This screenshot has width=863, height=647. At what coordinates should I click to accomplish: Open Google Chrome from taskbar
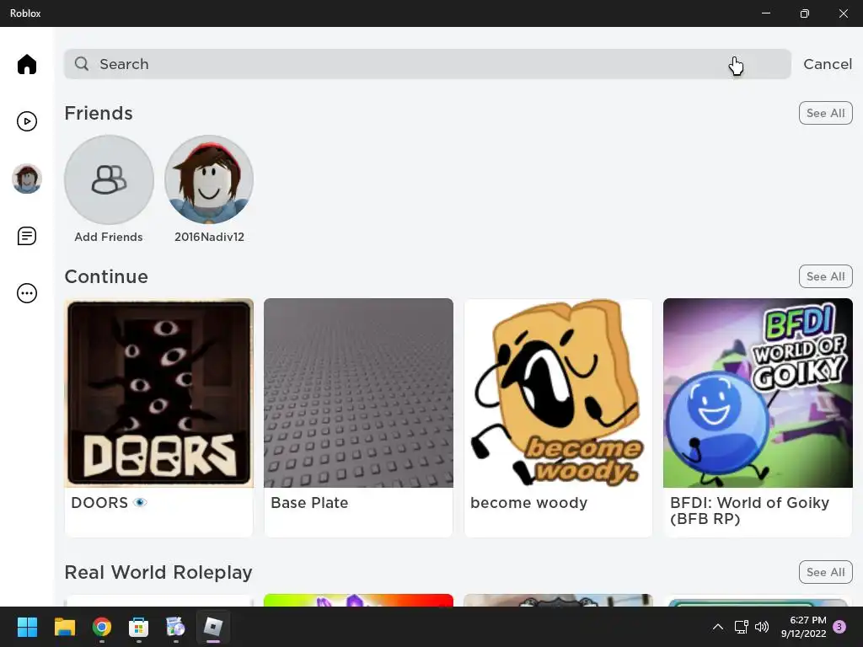point(102,627)
